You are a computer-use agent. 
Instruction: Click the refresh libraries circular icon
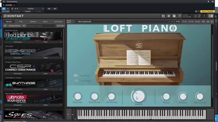5,26
